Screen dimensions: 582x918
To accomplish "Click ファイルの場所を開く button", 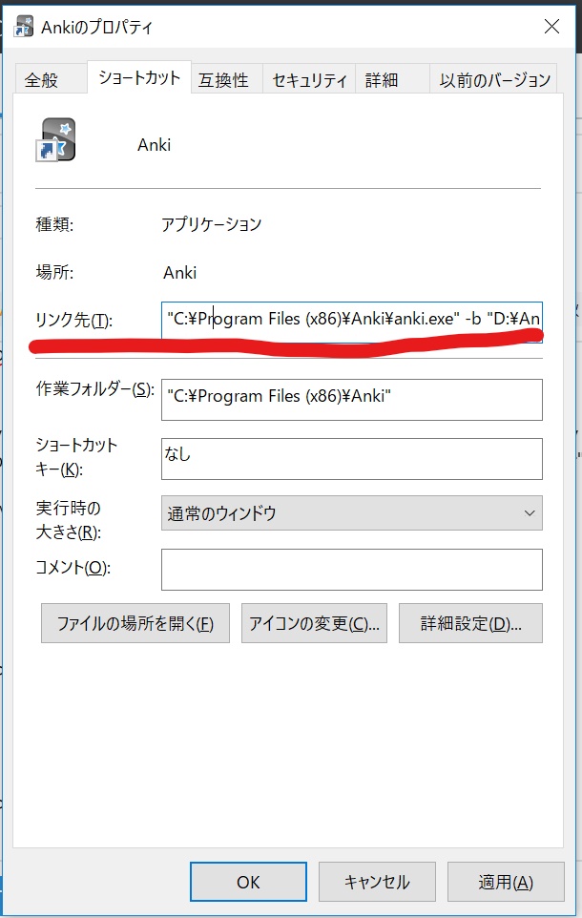I will [x=135, y=623].
